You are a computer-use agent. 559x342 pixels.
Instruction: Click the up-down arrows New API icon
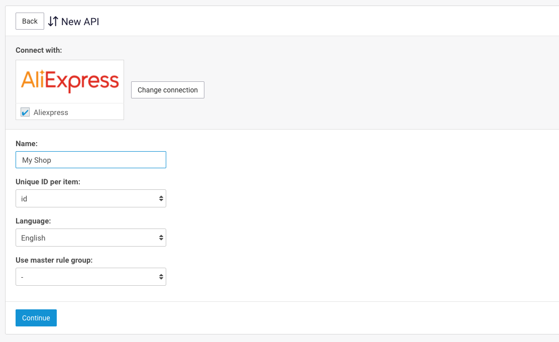(x=53, y=22)
